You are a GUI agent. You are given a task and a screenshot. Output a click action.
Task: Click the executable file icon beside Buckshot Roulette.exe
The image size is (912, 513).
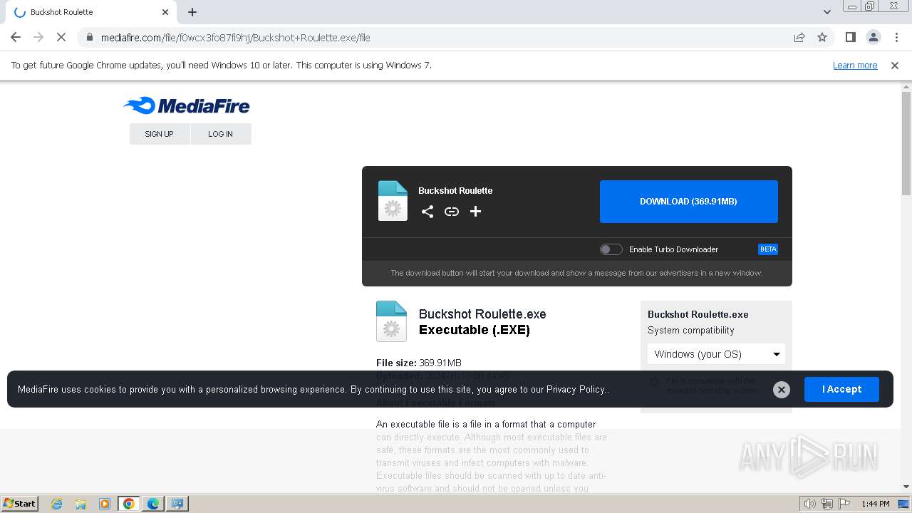point(391,321)
